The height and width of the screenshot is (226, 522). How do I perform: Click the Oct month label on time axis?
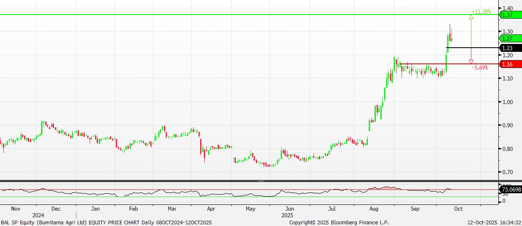point(458,209)
